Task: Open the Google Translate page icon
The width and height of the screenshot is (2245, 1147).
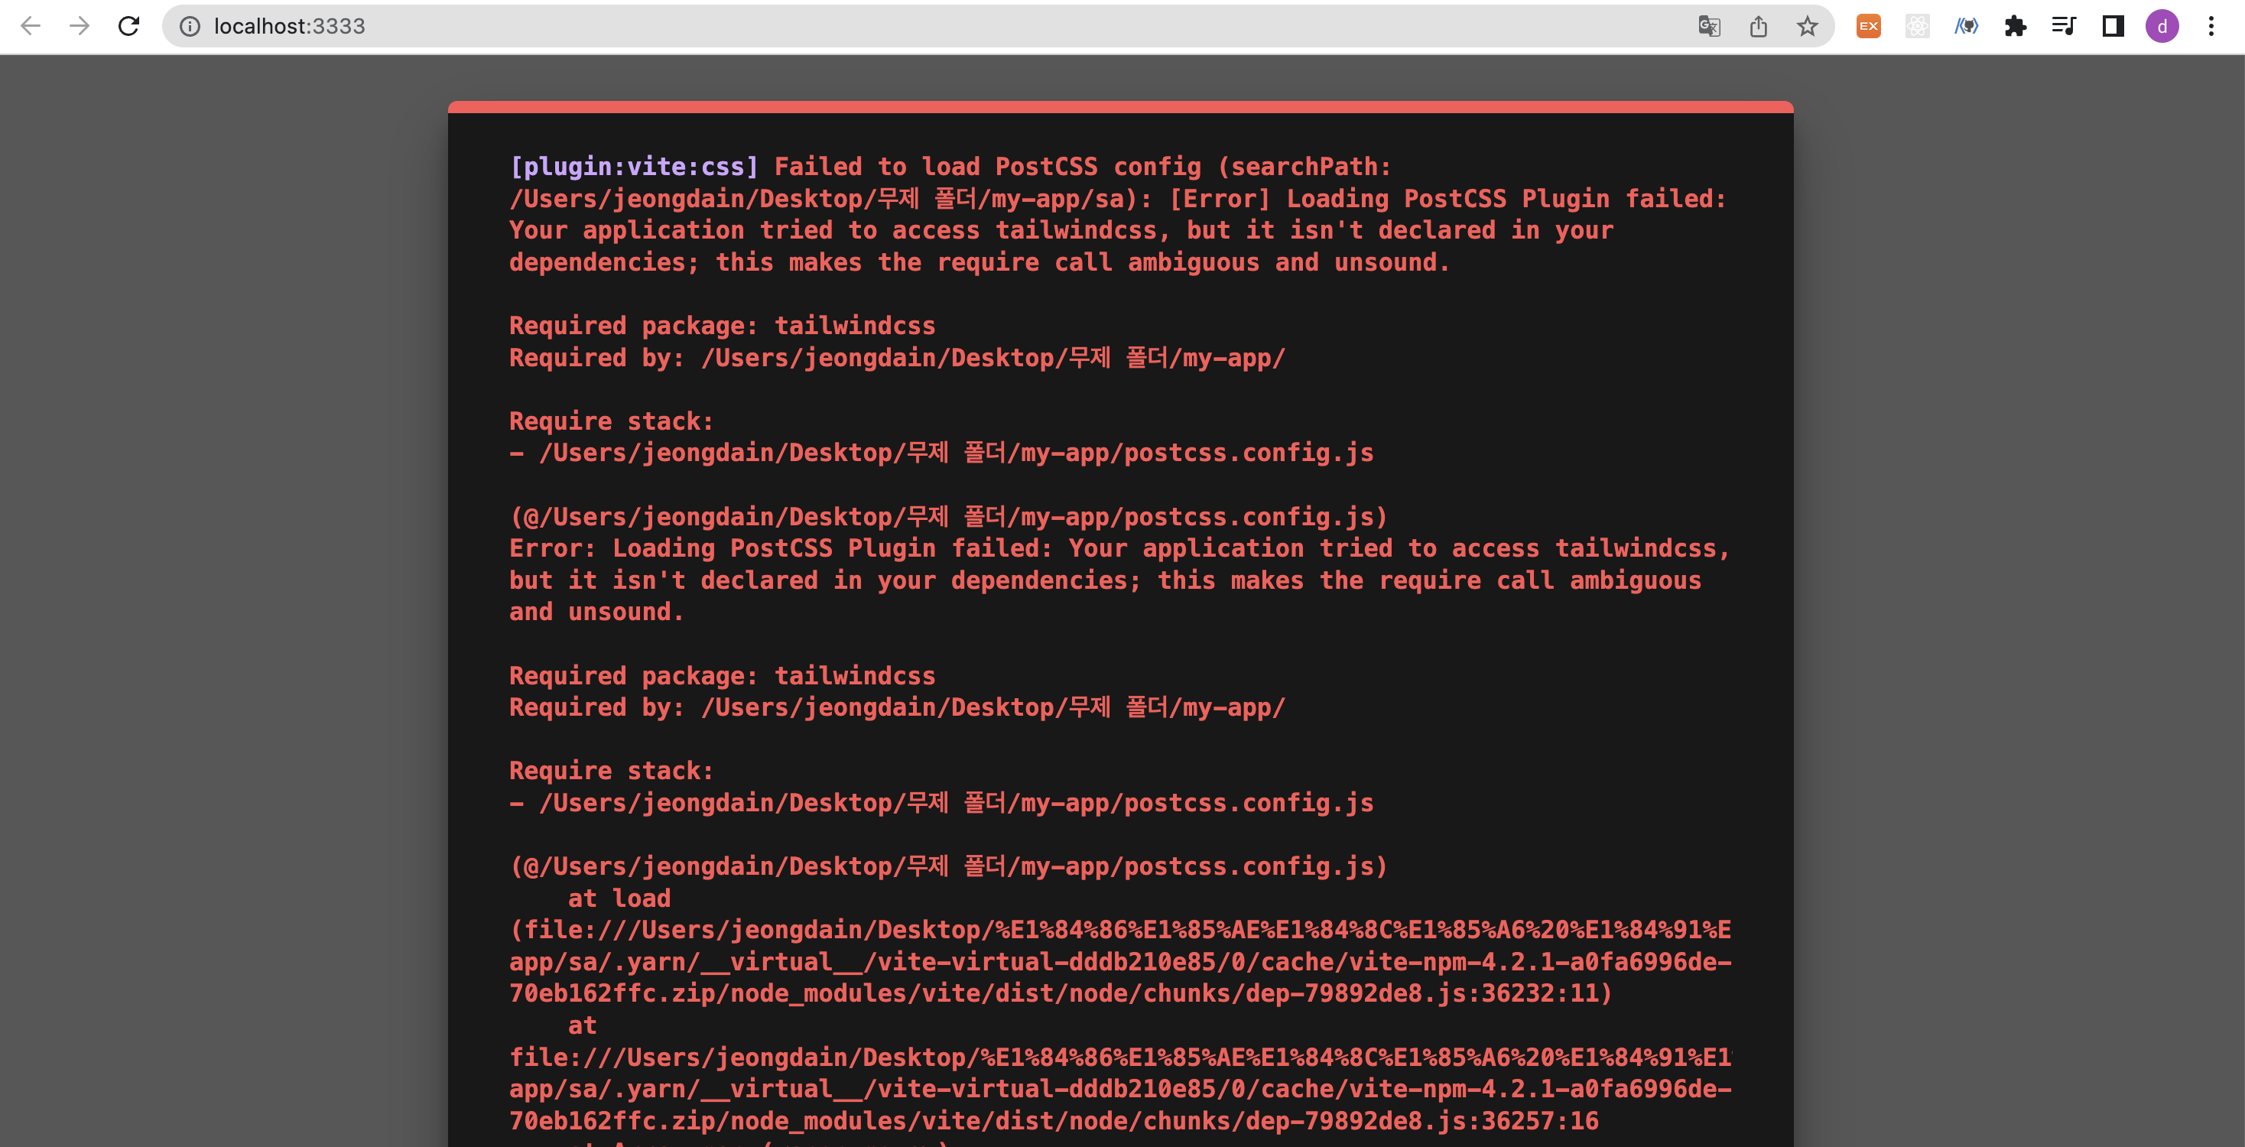Action: tap(1709, 26)
